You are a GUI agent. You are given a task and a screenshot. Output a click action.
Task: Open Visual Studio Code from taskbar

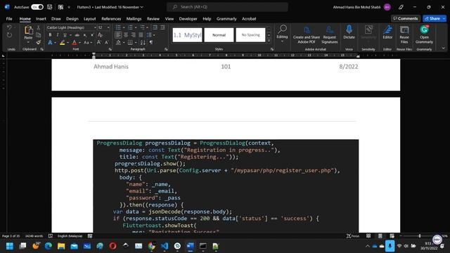pyautogui.click(x=165, y=246)
